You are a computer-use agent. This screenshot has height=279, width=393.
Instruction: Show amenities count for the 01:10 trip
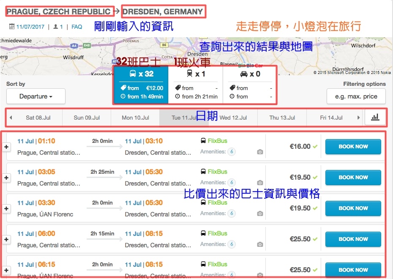pyautogui.click(x=232, y=152)
